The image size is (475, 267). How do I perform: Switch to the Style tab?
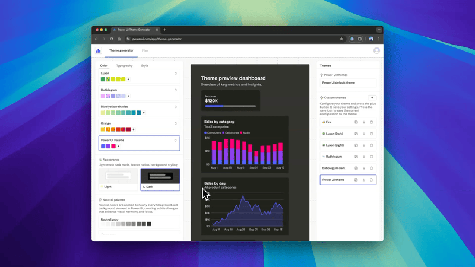click(x=144, y=66)
